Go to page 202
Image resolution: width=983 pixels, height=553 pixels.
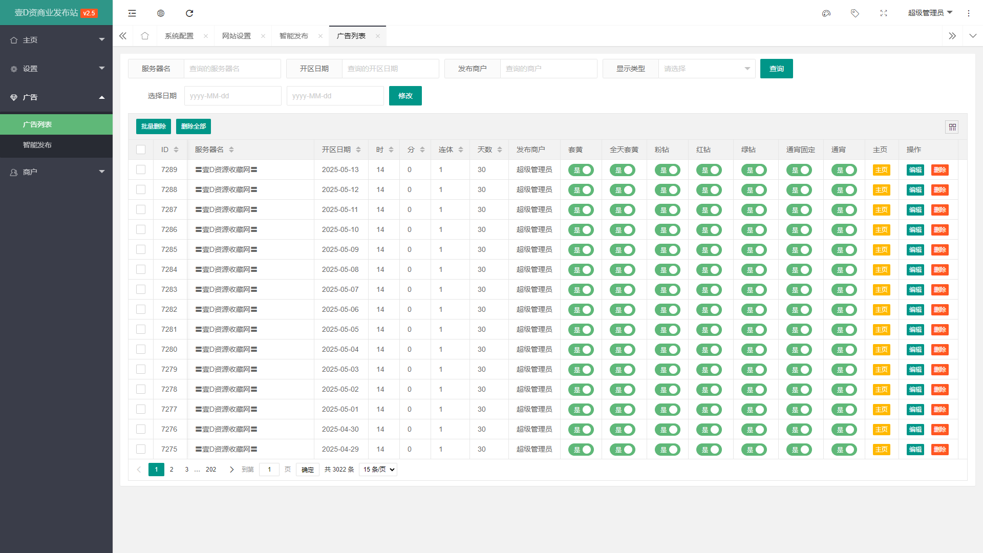tap(211, 470)
